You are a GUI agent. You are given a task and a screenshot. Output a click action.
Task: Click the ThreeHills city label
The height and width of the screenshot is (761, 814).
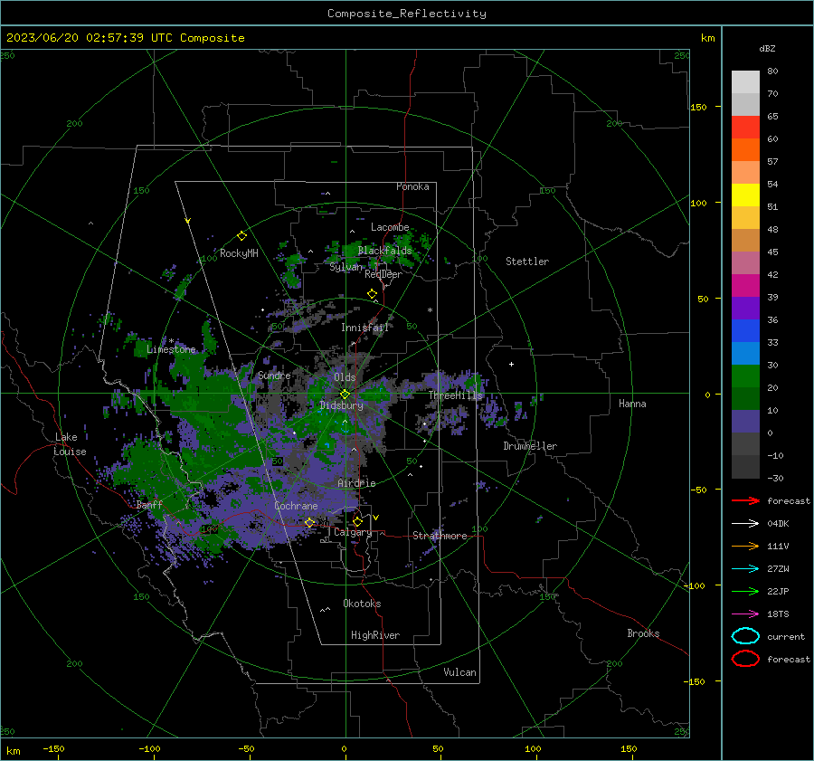[455, 395]
